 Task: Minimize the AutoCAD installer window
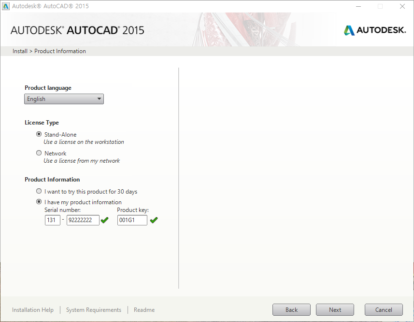[x=358, y=6]
